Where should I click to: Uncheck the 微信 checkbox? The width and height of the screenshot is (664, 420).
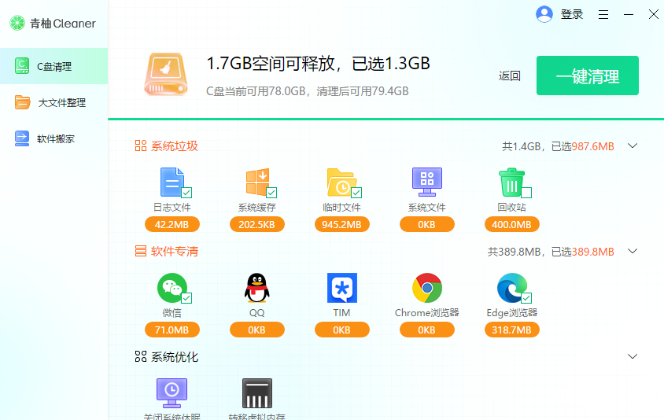[x=186, y=298]
